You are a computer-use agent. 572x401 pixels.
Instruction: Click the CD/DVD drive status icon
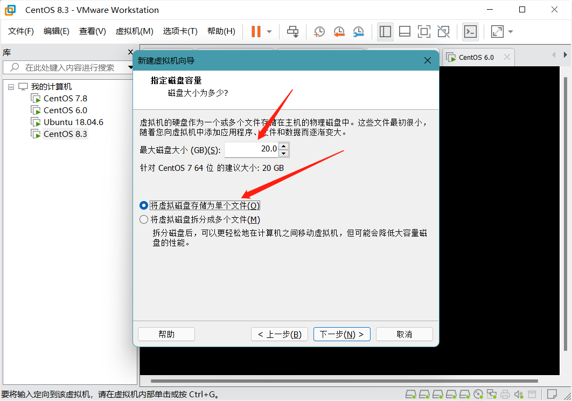coord(478,395)
